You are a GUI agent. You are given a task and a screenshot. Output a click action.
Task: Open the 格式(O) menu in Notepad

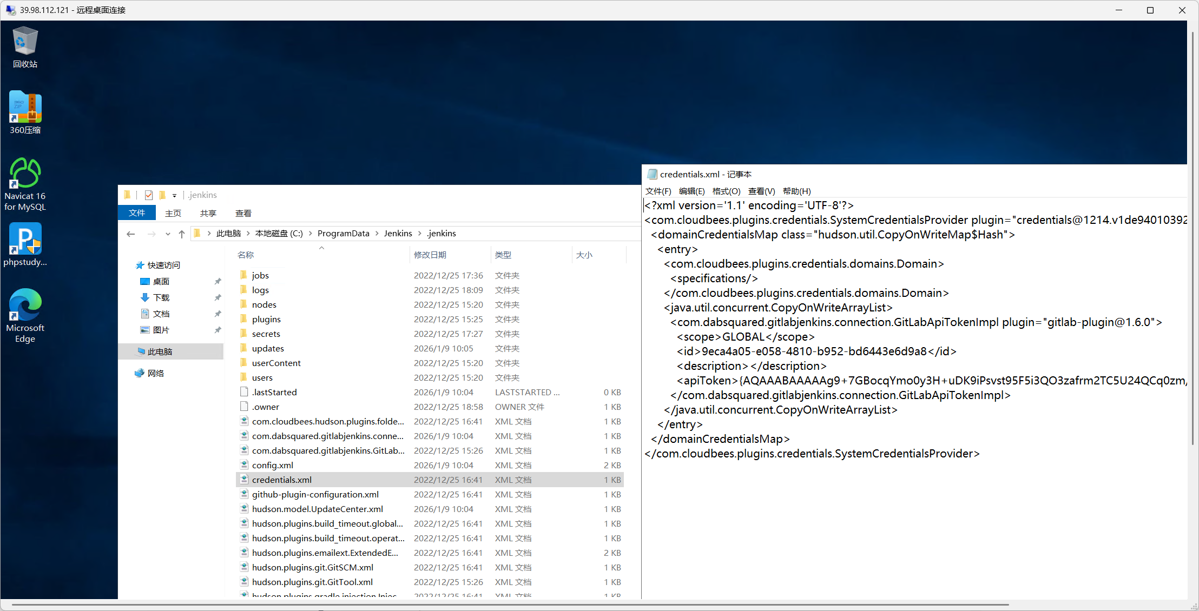726,191
